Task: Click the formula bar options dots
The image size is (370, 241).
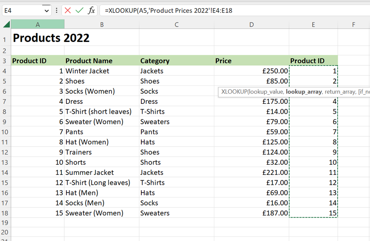Action: coord(57,10)
